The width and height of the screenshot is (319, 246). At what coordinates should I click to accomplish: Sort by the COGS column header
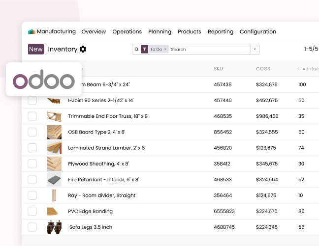tap(263, 69)
